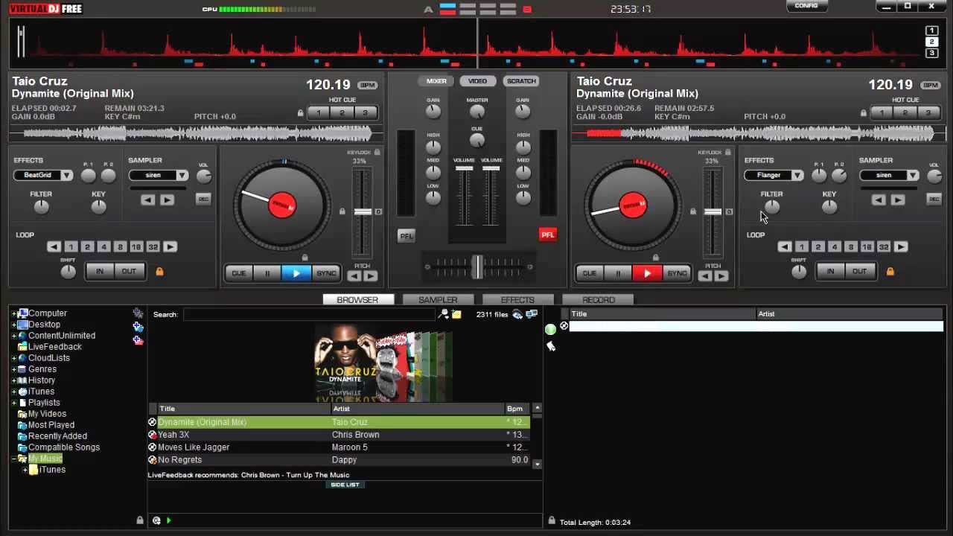
Task: Open the SAMPLER tab
Action: pyautogui.click(x=438, y=299)
